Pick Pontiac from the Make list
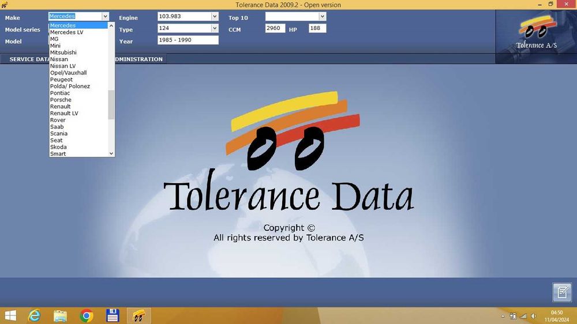This screenshot has width=577, height=324. (78, 93)
